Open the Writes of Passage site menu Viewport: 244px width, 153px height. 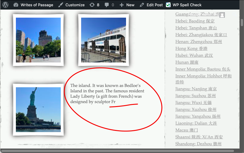33,5
